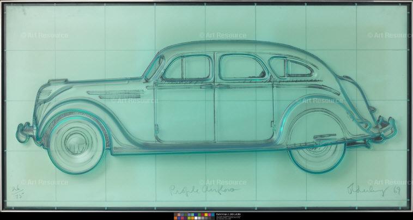
Task: Click the artist's signature dated 69
Action: click(373, 190)
